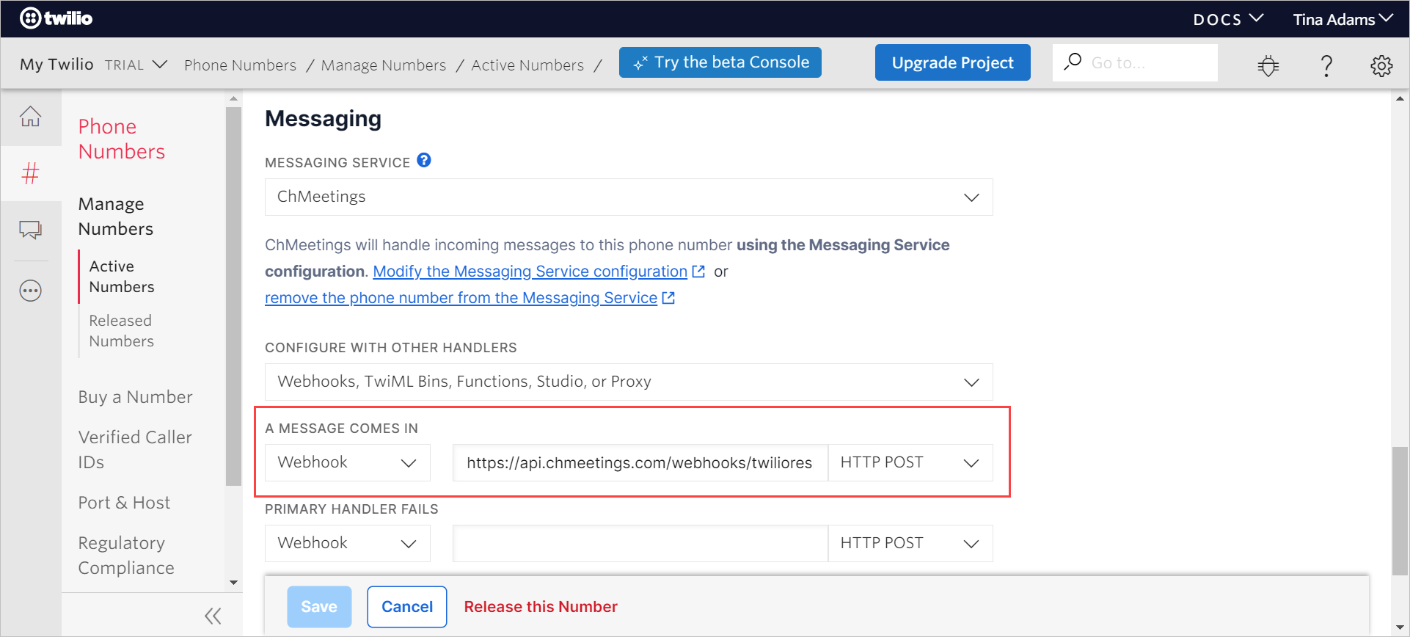1410x637 pixels.
Task: Open the Programmable Messaging chat icon
Action: click(30, 230)
